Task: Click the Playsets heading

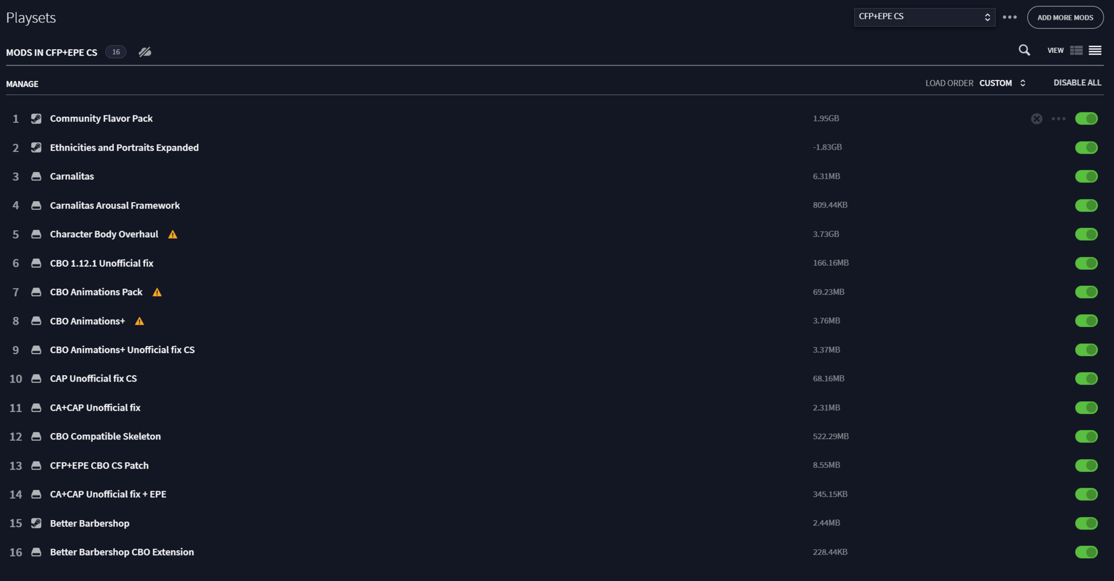Action: (31, 18)
